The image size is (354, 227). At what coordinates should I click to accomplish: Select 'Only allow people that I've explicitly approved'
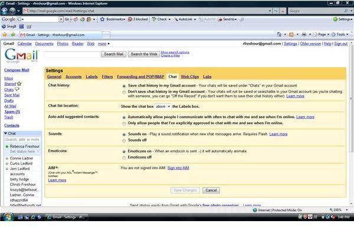tap(124, 123)
